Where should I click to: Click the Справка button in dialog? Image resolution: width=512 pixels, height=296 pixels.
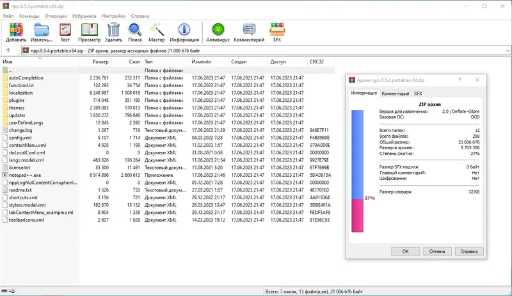(468, 251)
